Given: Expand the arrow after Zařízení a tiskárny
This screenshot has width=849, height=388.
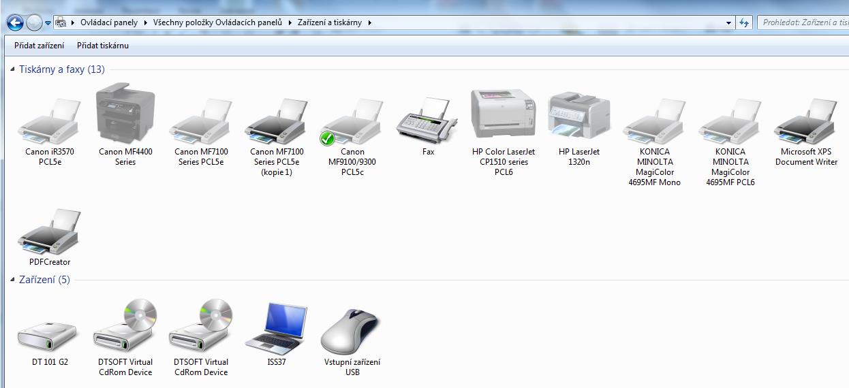Looking at the screenshot, I should [370, 22].
